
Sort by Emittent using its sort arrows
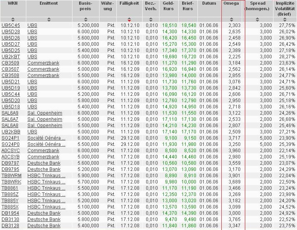[x=49, y=20]
